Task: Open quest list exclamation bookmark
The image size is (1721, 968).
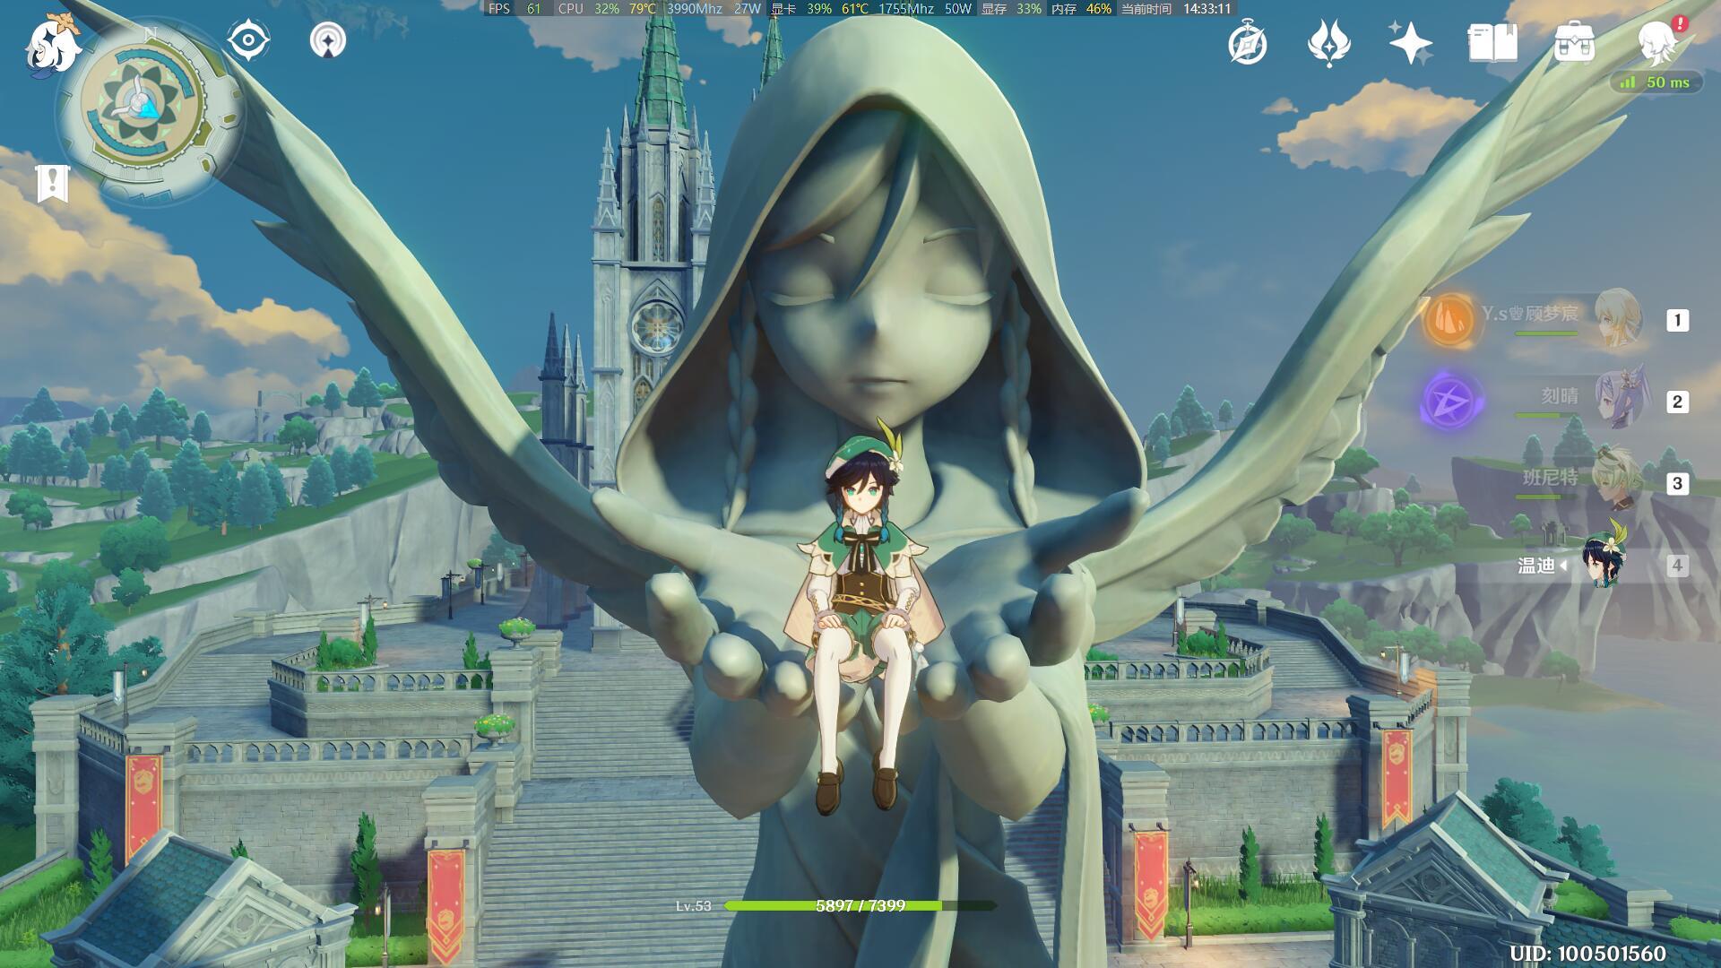Action: (x=53, y=183)
